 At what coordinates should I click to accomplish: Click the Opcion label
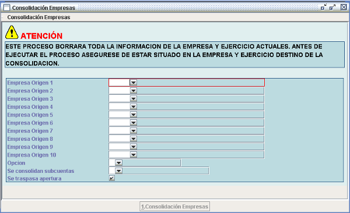(x=16, y=163)
